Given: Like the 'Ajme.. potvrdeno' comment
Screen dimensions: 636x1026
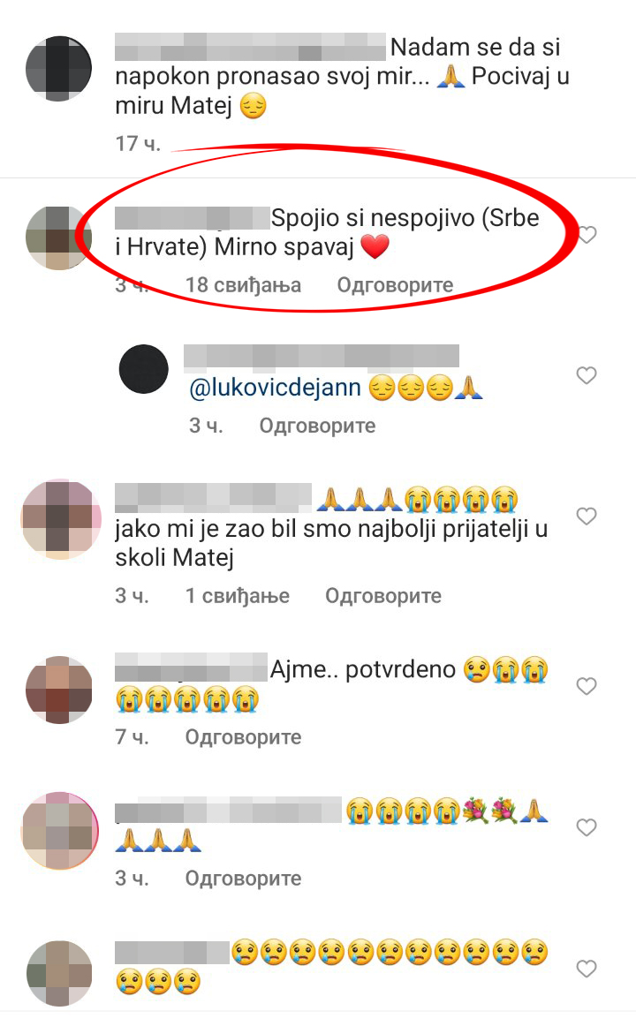Looking at the screenshot, I should [x=587, y=686].
